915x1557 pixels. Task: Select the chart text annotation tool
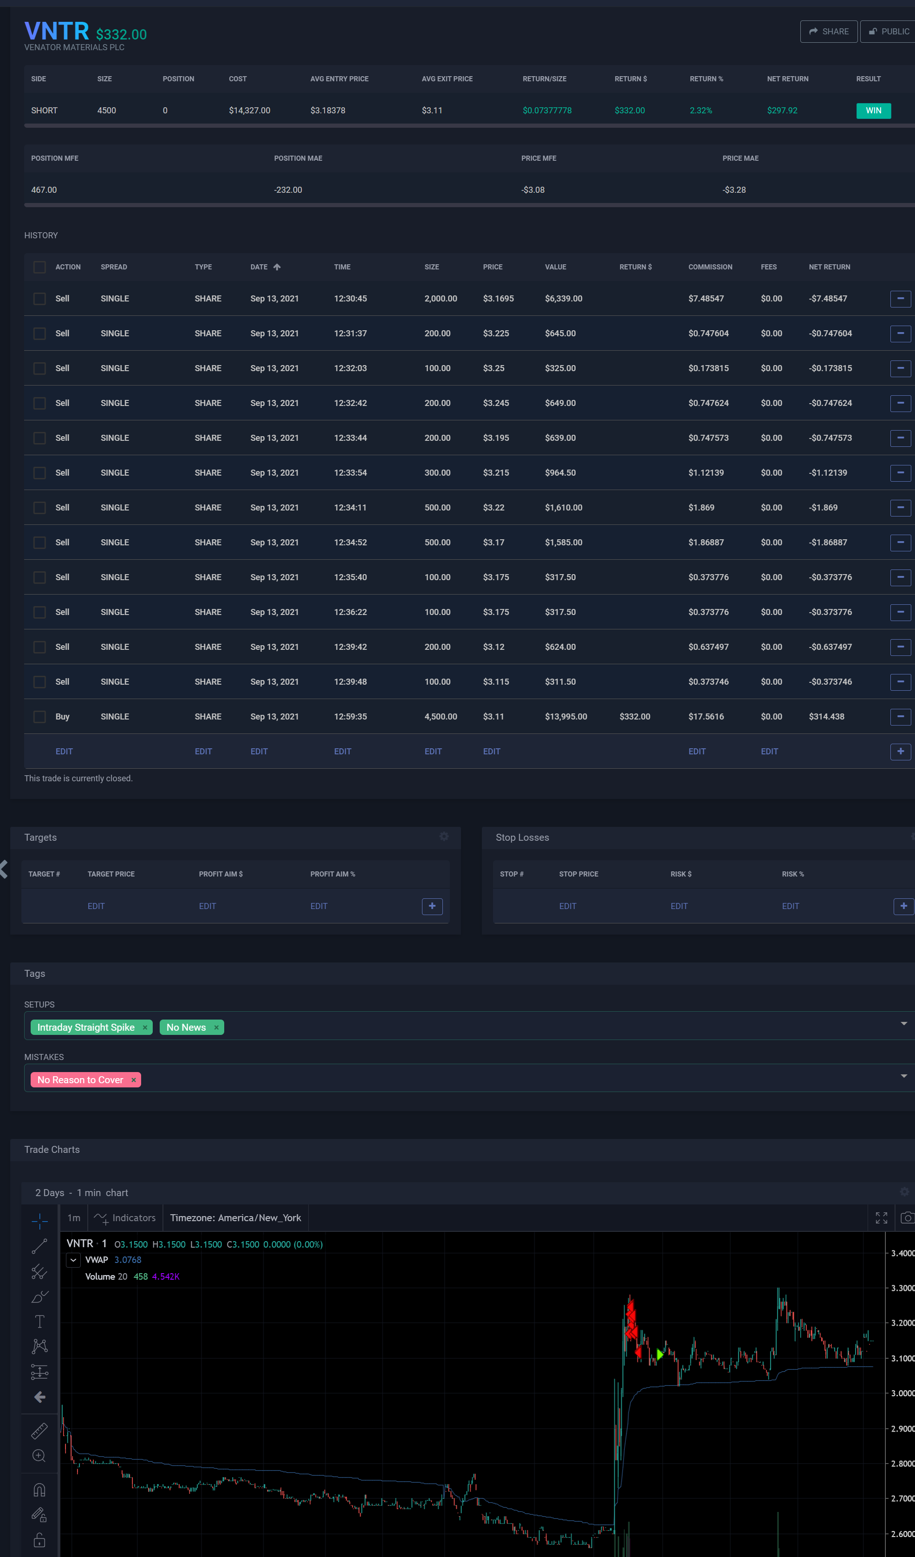point(39,1321)
